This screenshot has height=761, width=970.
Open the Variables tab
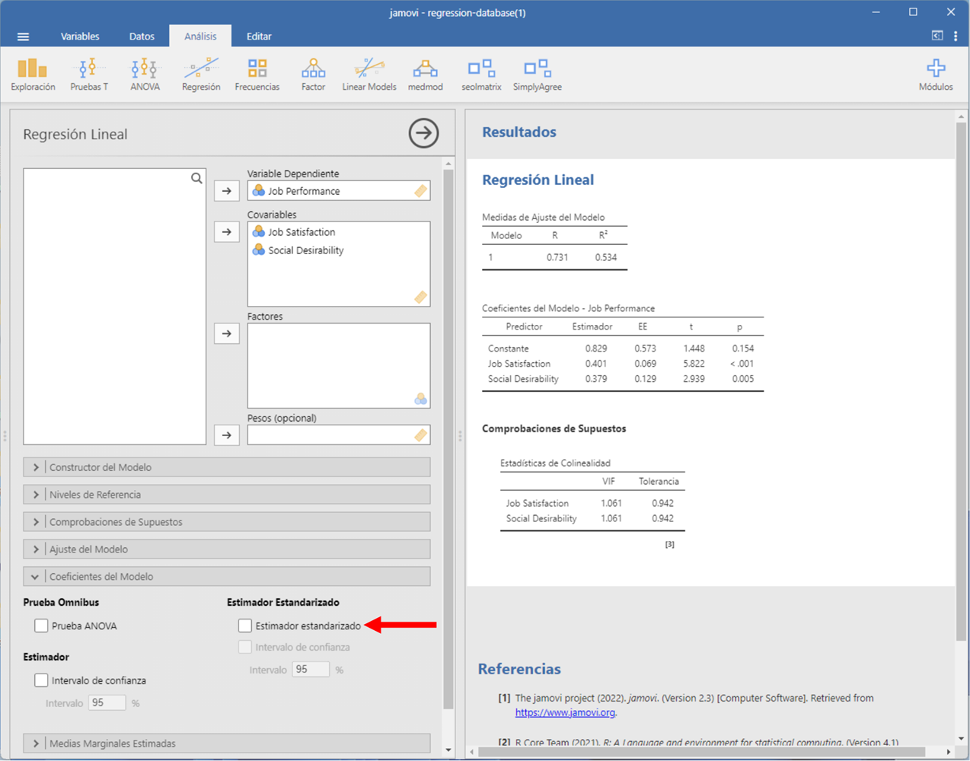(x=80, y=37)
